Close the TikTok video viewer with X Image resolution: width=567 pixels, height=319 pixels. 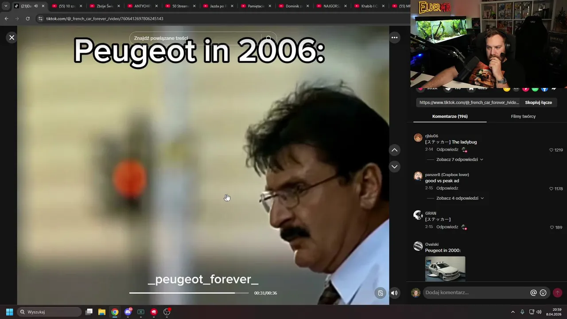click(12, 38)
